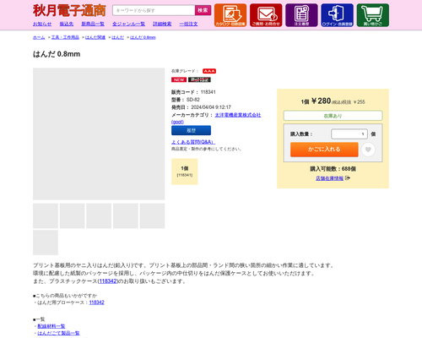
Task: Open the お知らせ navigation link
Action: coord(42,24)
